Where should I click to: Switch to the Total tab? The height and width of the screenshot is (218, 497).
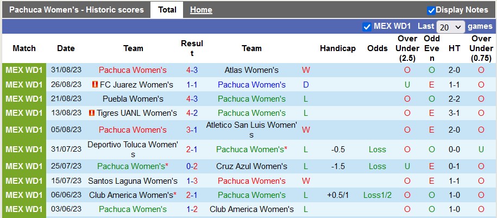click(x=167, y=10)
